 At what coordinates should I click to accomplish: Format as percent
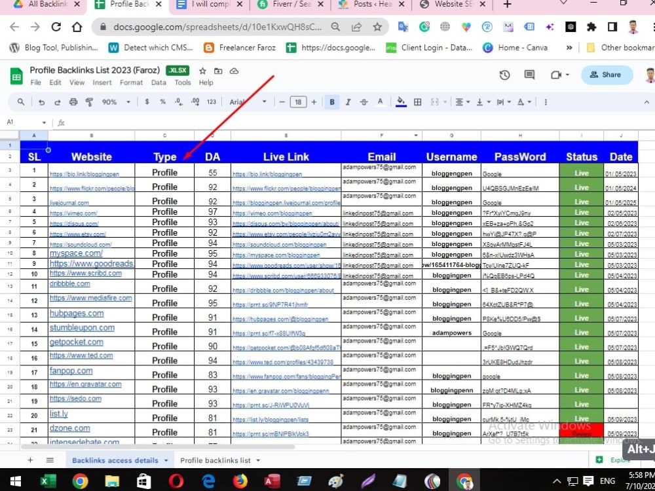[162, 102]
